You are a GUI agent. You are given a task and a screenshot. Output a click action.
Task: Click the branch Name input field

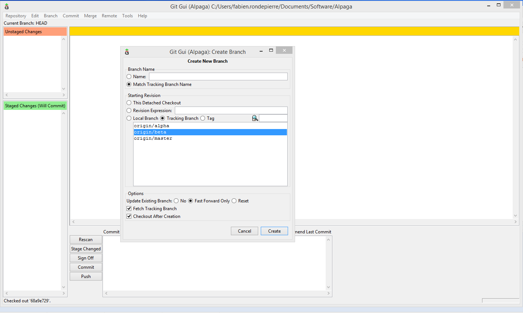[x=218, y=77]
